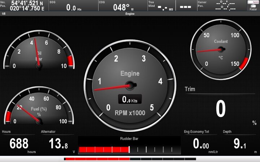Click the red zone on Oil gauge
The width and height of the screenshot is (260, 162).
[x=71, y=61]
